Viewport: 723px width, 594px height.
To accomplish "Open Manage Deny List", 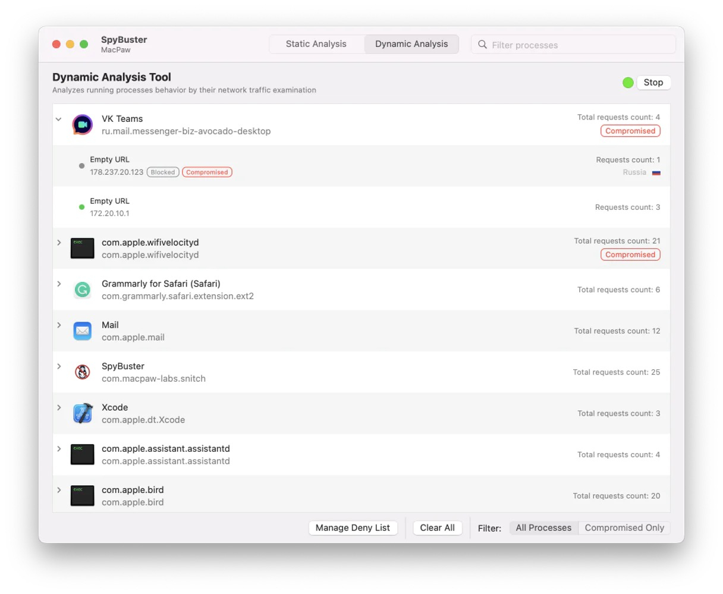I will click(x=353, y=528).
